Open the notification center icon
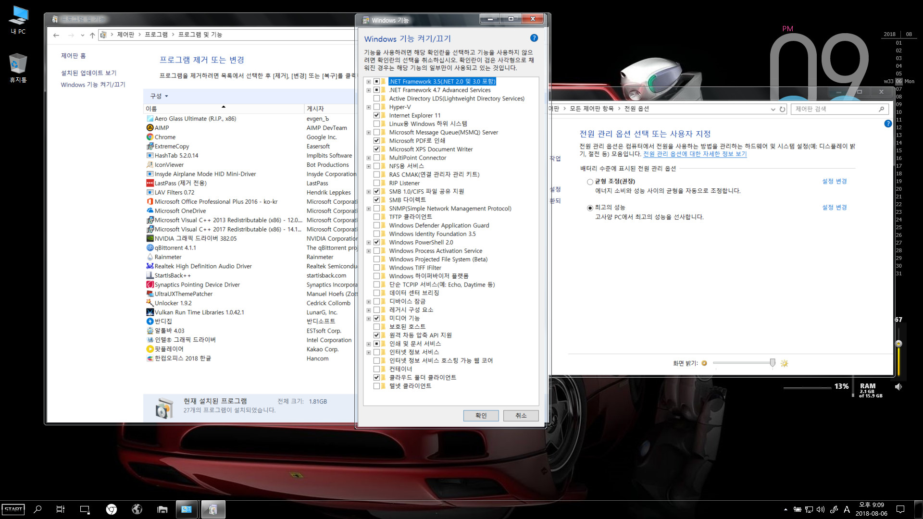Image resolution: width=923 pixels, height=519 pixels. 900,509
